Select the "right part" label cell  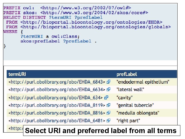[128, 120]
